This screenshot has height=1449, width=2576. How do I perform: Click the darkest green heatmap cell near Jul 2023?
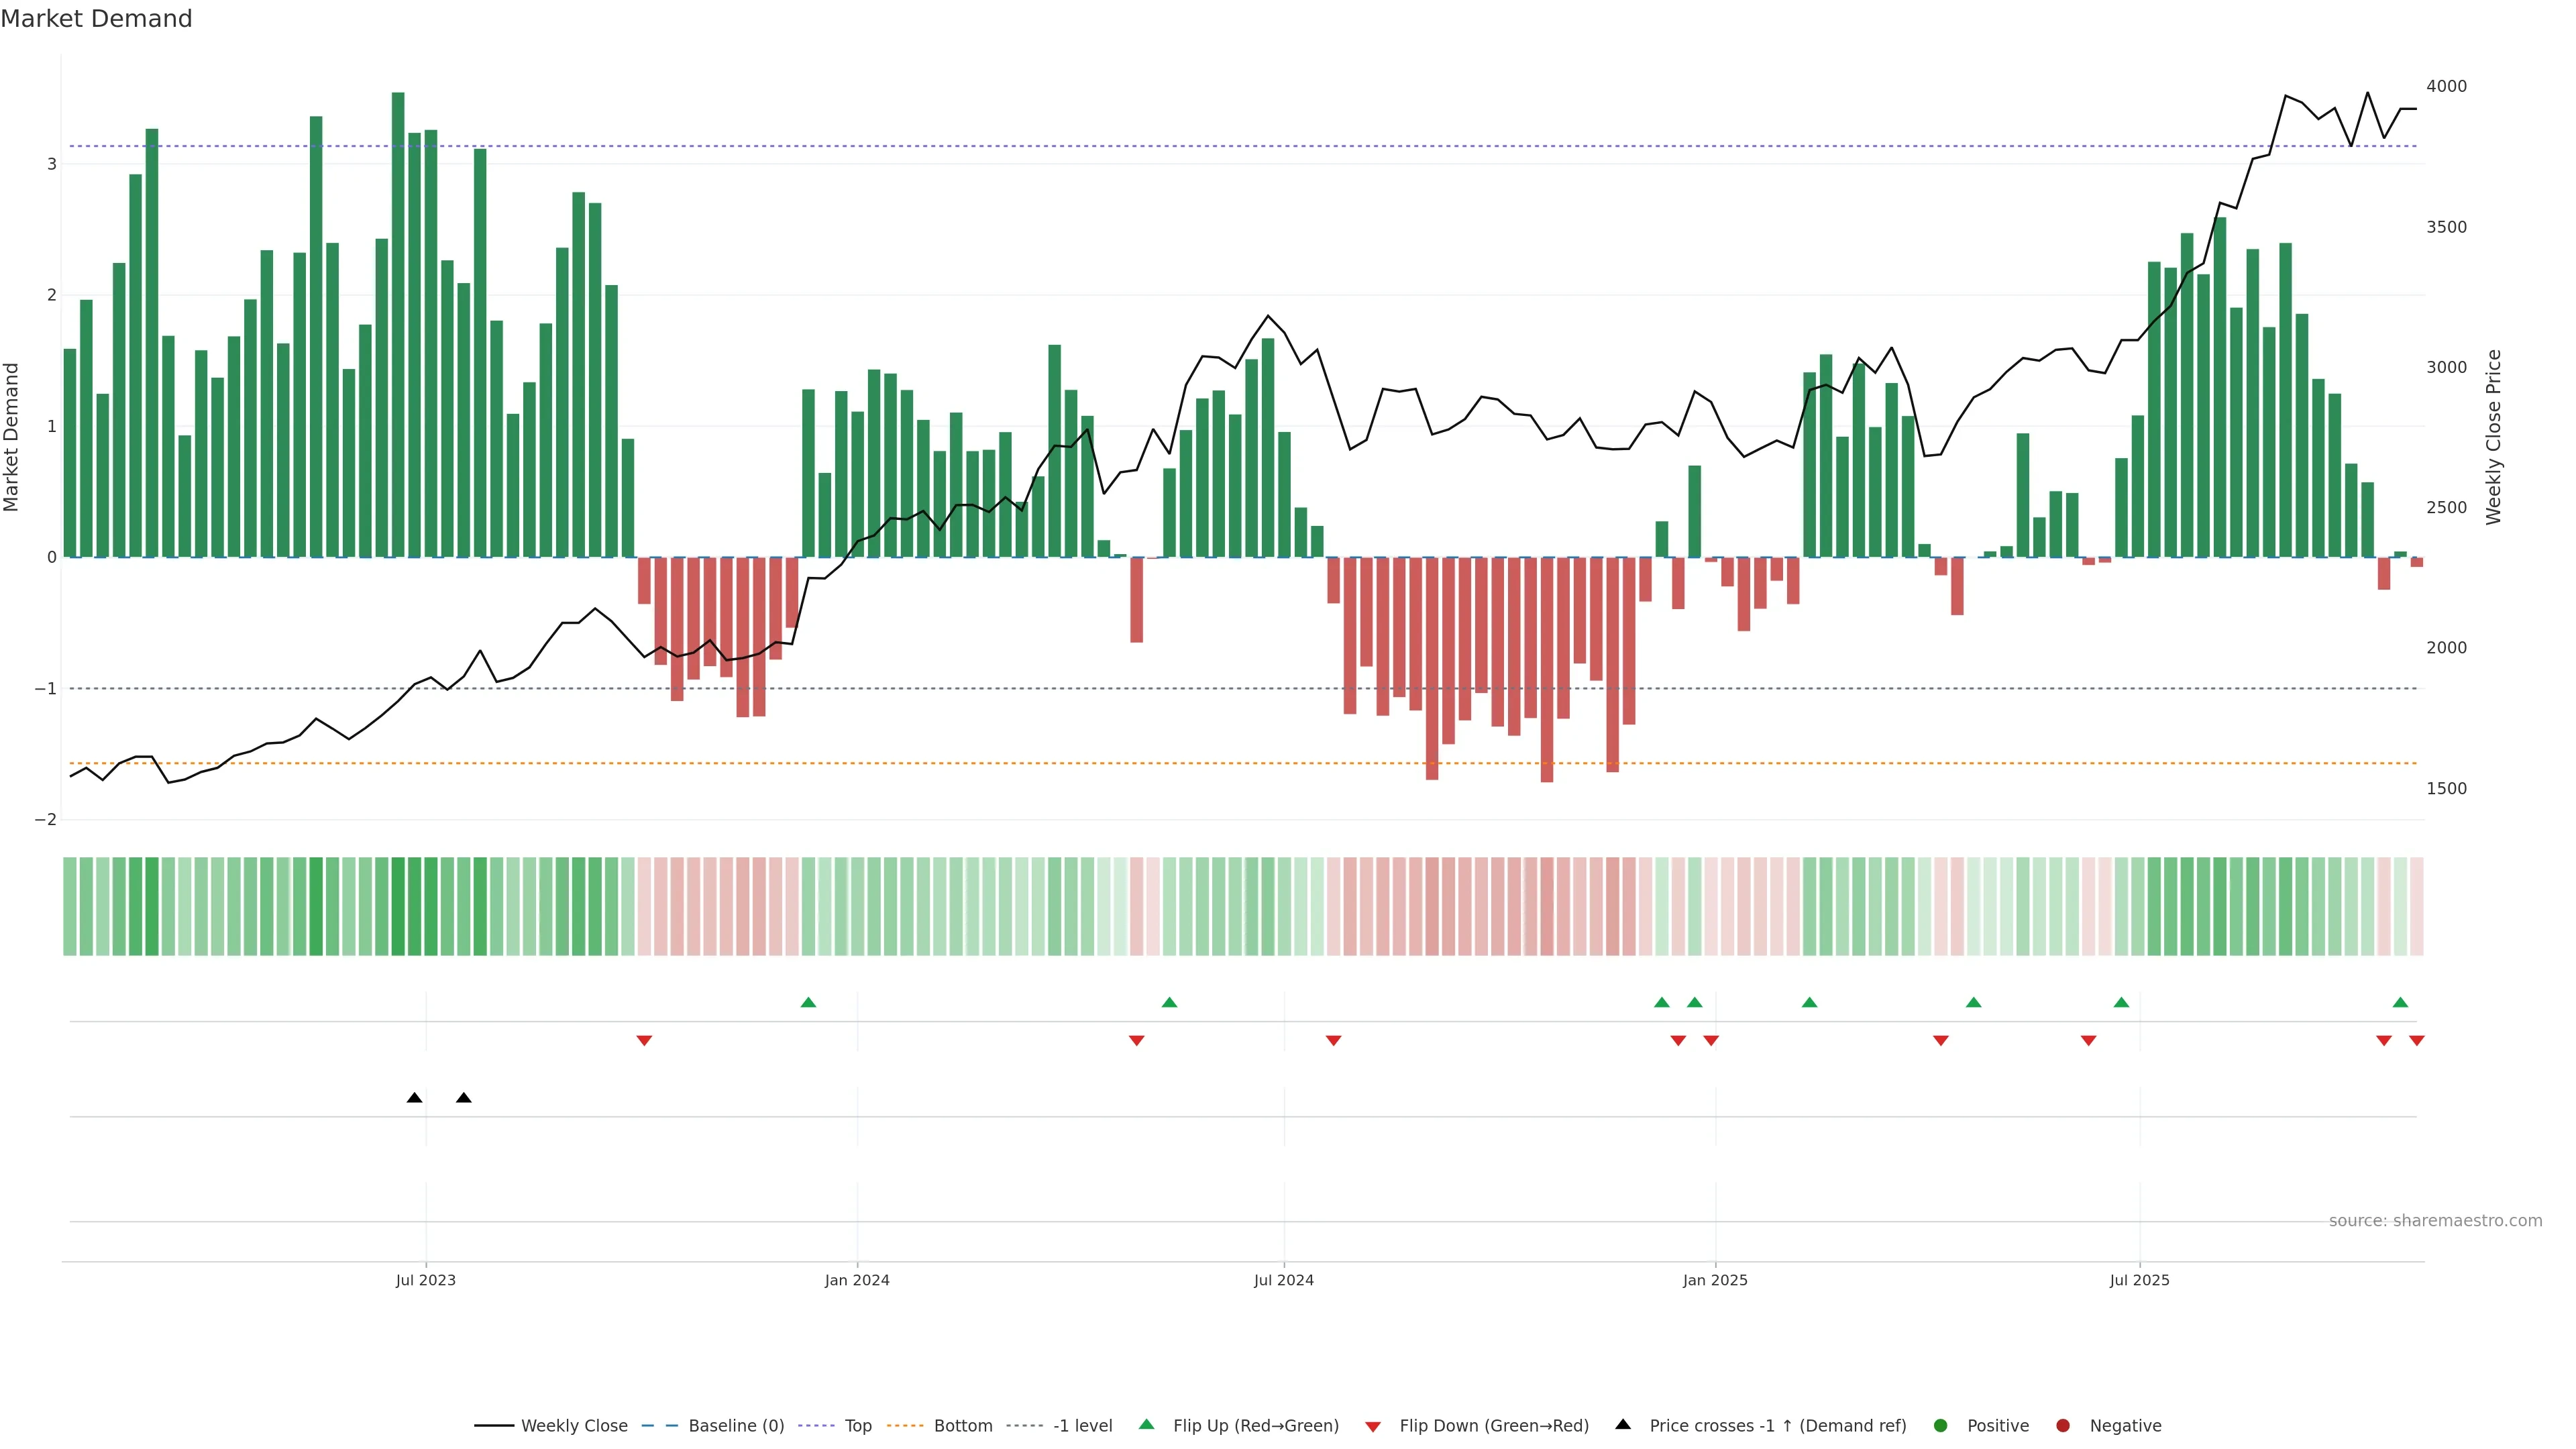pos(398,906)
